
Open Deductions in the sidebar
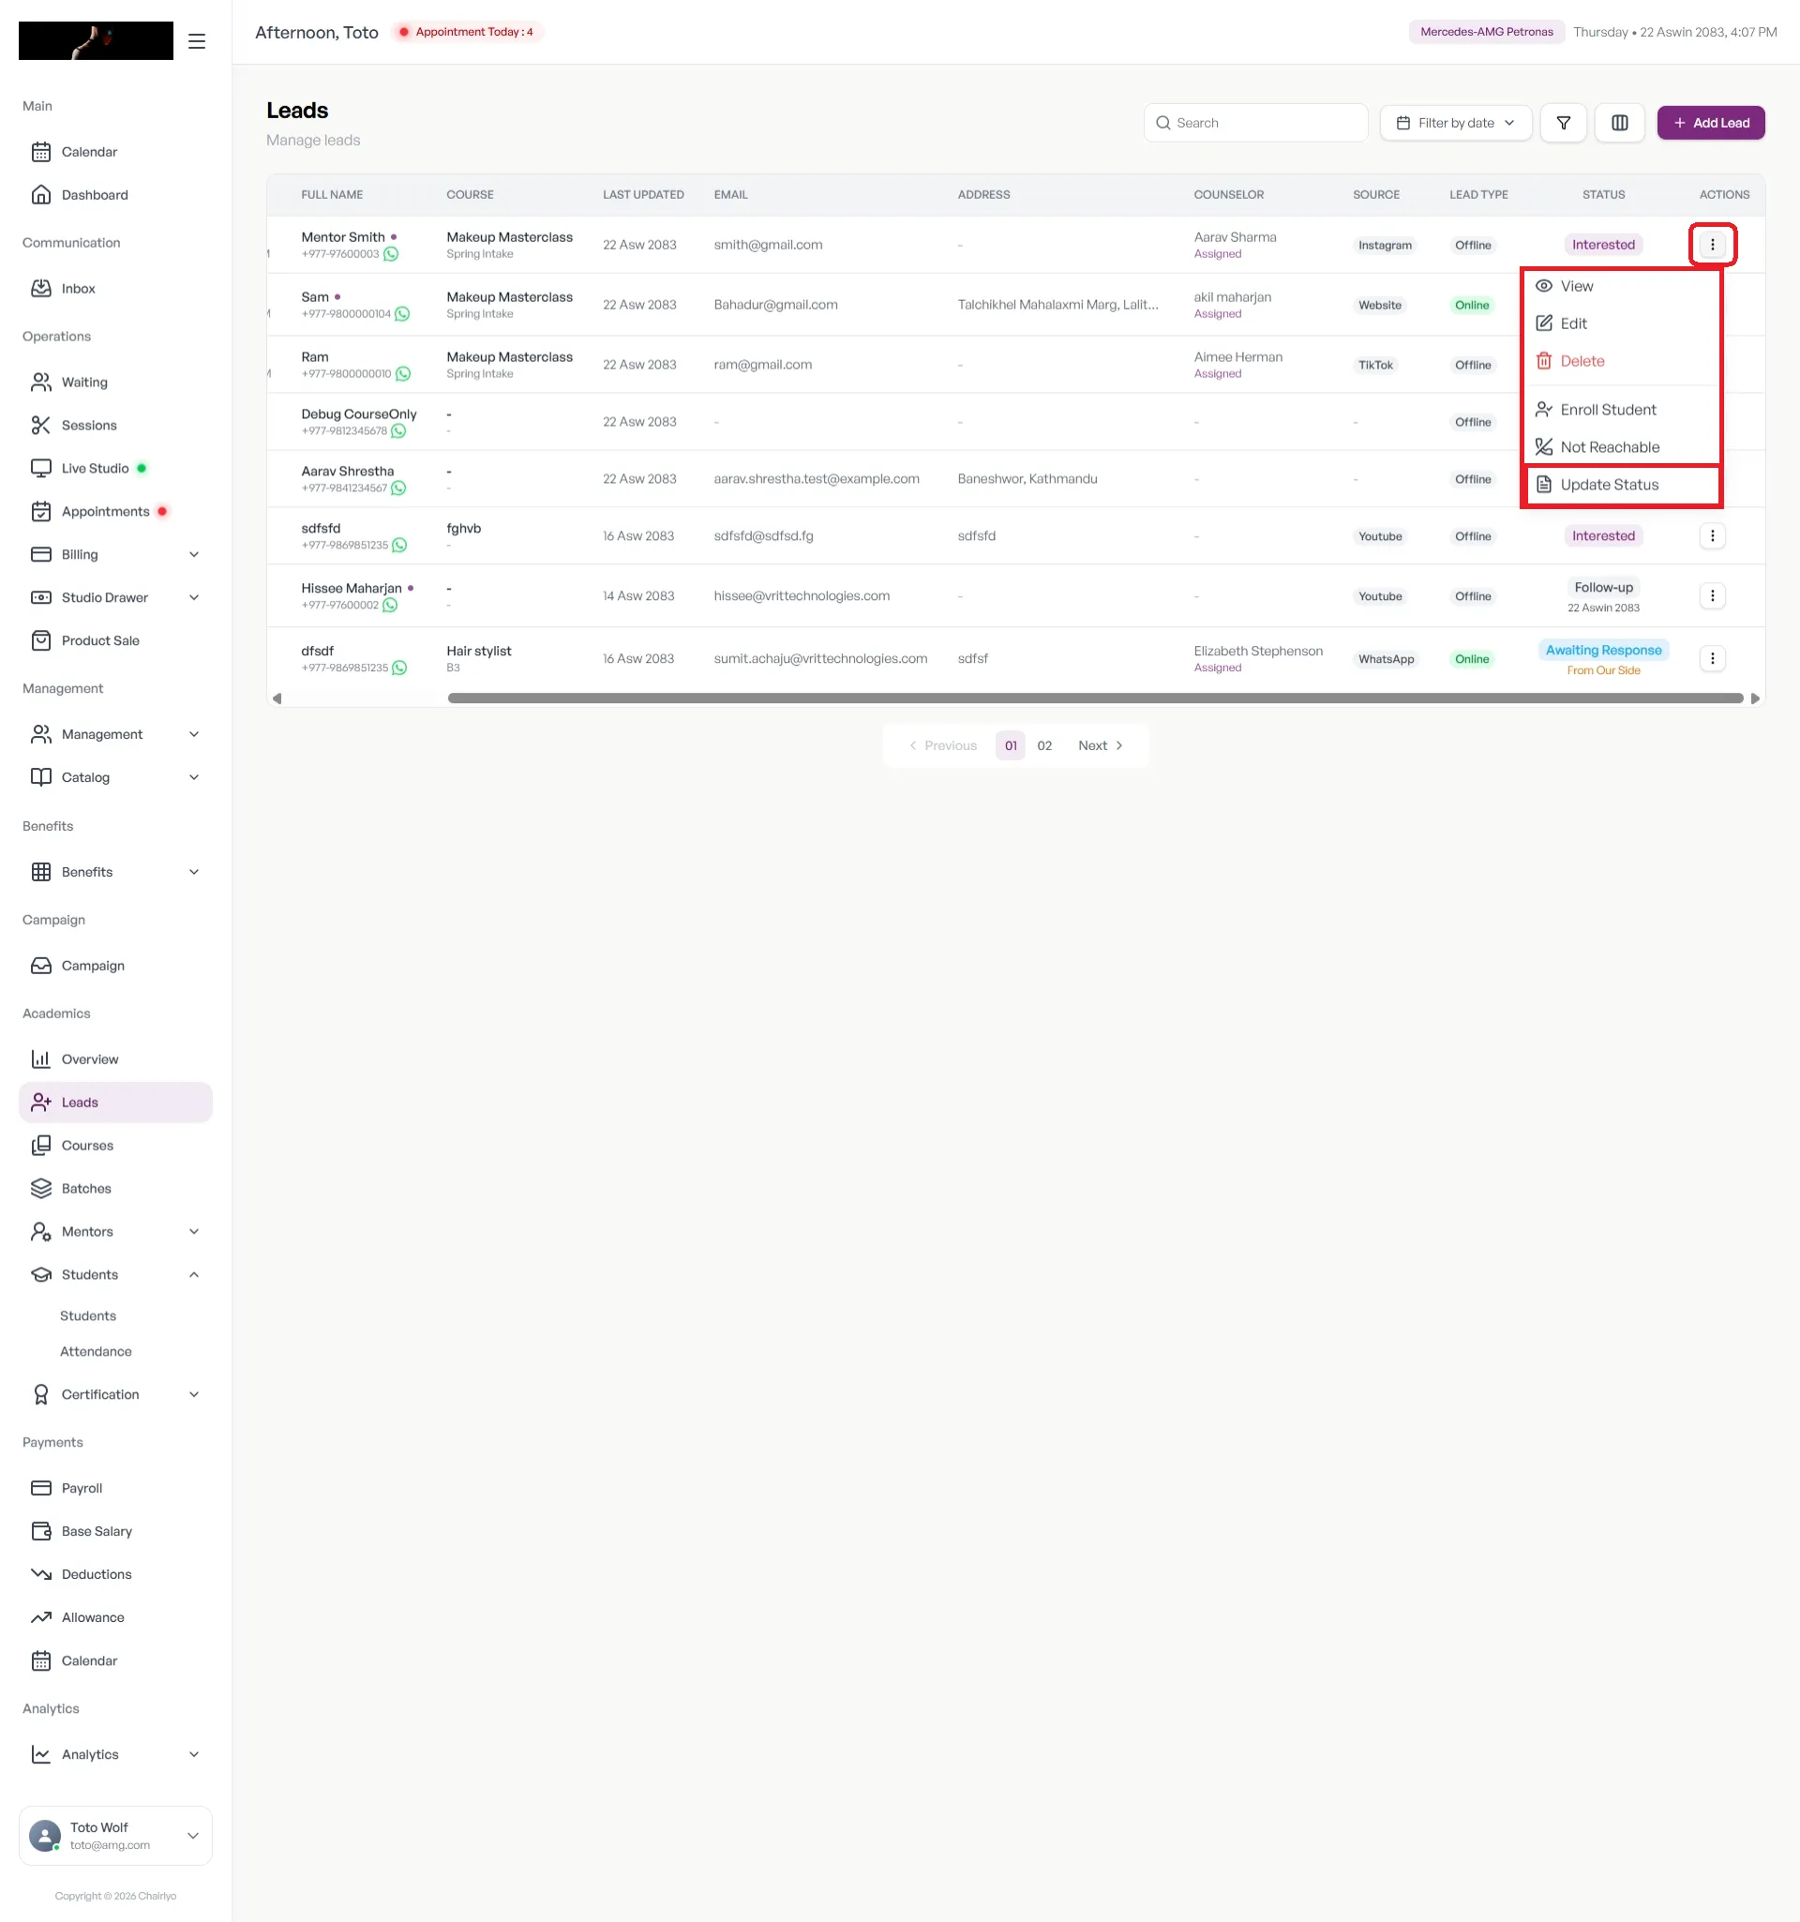(x=115, y=1574)
